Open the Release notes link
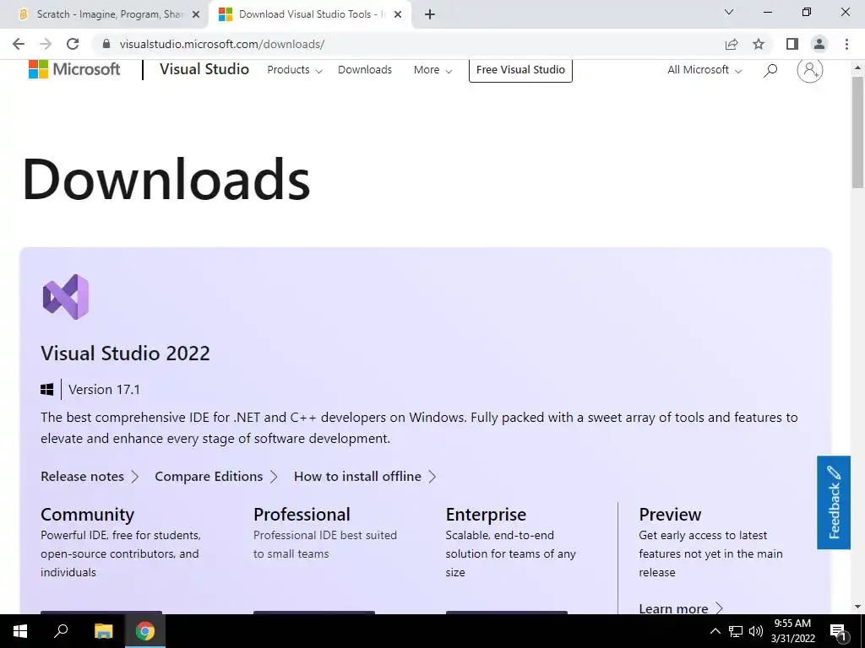This screenshot has height=648, width=865. click(90, 477)
